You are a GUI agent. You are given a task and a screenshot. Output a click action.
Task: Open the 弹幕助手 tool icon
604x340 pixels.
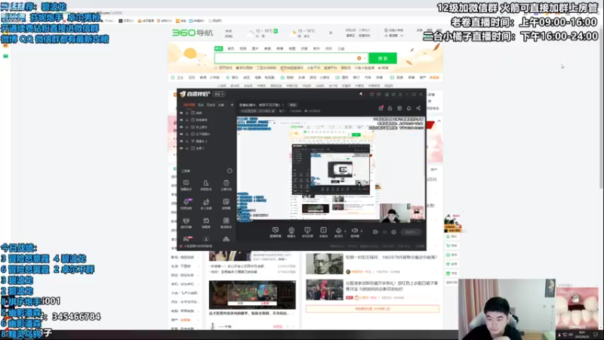tap(186, 184)
